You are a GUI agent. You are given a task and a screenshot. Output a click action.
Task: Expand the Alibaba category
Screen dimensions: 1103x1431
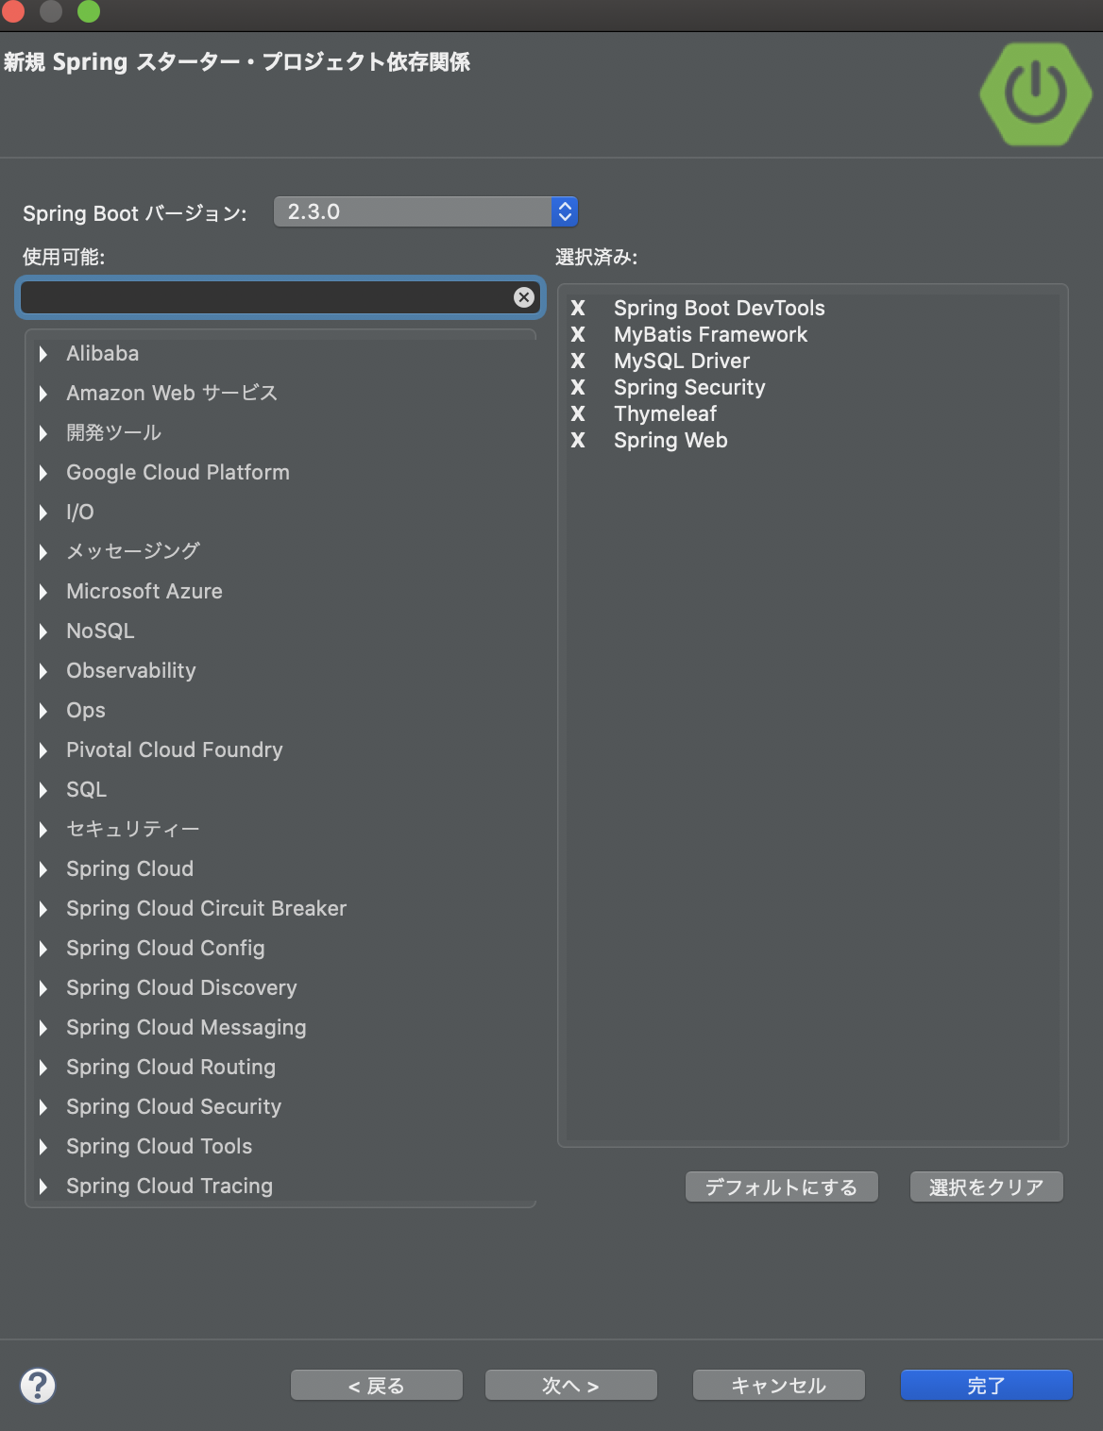[42, 354]
